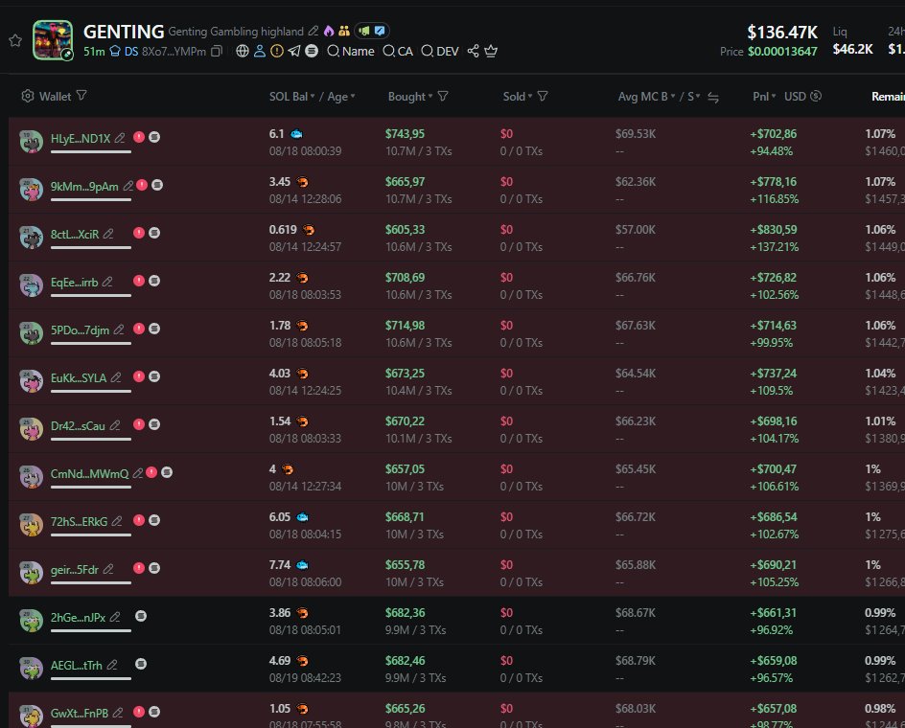Viewport: 905px width, 728px height.
Task: Click the yellow warning circle icon
Action: 277,51
